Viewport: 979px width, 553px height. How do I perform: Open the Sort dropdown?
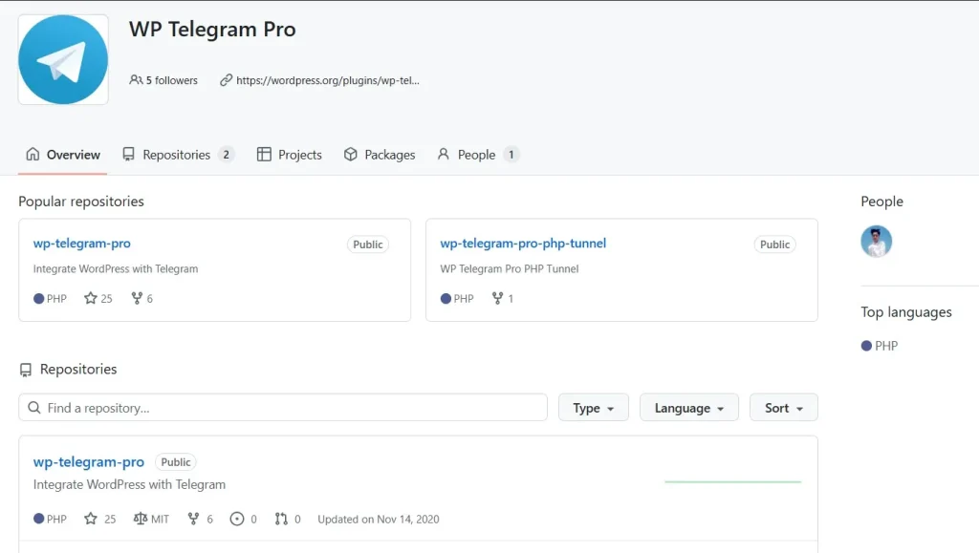[x=784, y=408]
